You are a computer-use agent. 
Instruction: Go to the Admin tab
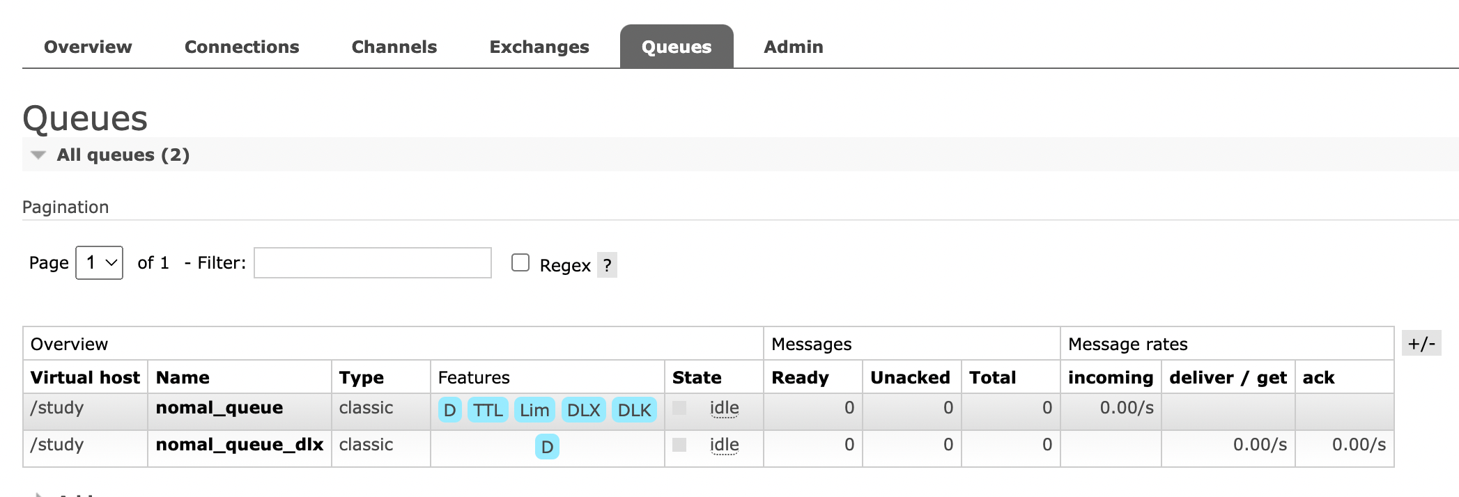(x=793, y=47)
